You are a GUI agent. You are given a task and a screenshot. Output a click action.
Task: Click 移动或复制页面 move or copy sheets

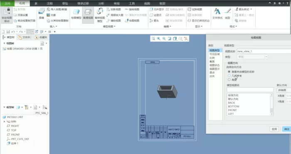pyautogui.click(x=25, y=21)
